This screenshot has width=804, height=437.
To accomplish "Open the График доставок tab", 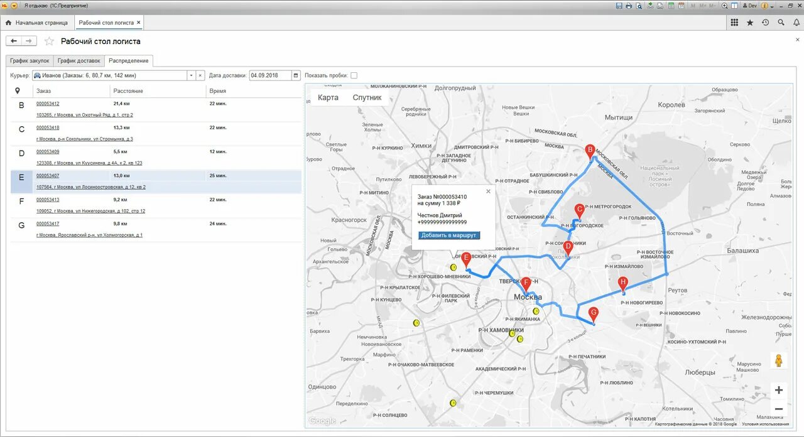I will [x=79, y=61].
